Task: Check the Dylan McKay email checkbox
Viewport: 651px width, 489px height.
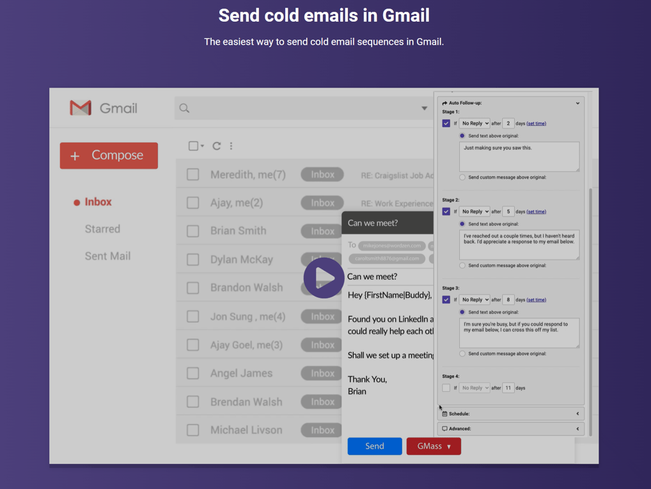Action: 192,260
